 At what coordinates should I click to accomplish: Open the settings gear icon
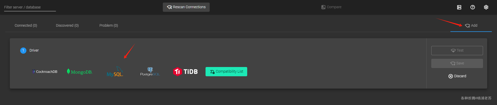pyautogui.click(x=486, y=7)
